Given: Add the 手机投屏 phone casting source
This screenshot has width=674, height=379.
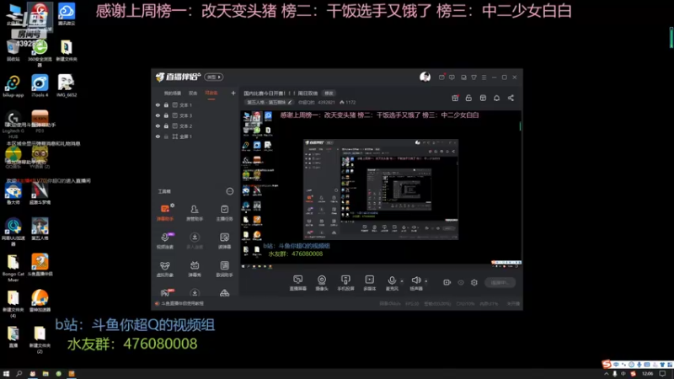Looking at the screenshot, I should pyautogui.click(x=345, y=283).
